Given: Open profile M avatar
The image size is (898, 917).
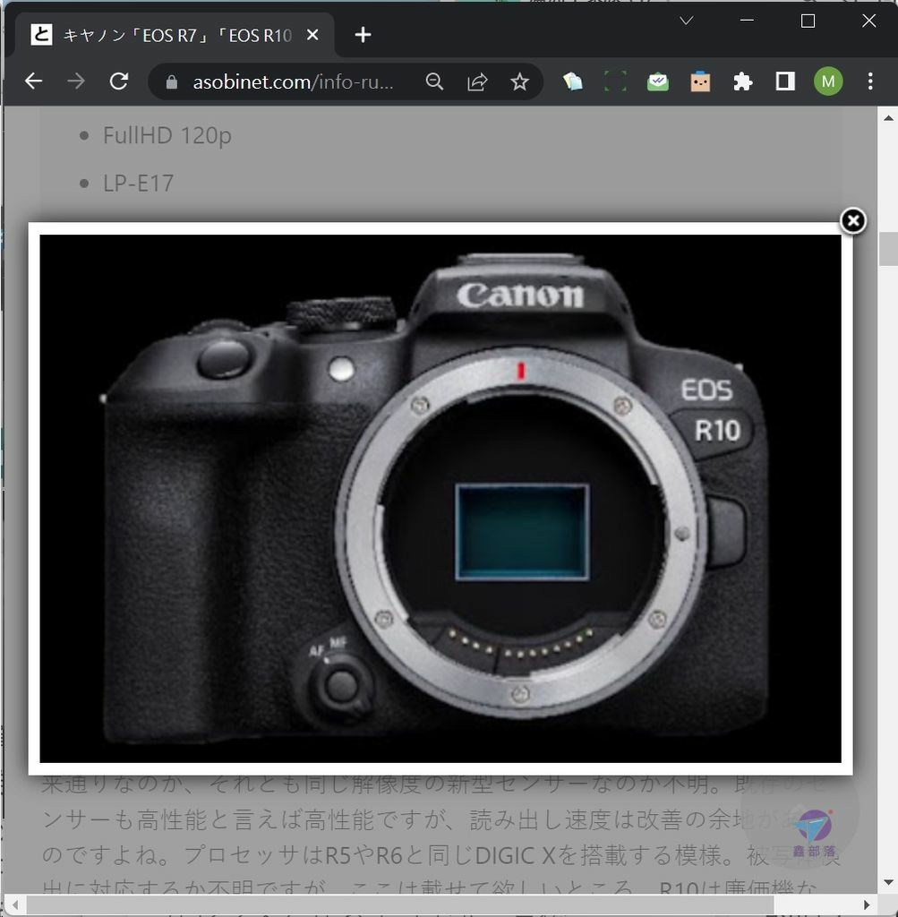Looking at the screenshot, I should tap(828, 81).
